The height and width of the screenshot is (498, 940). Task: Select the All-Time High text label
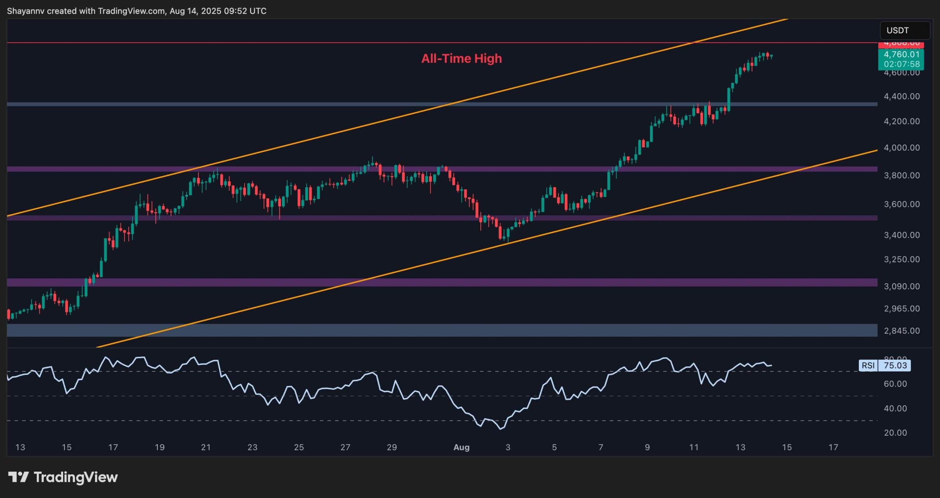(x=461, y=58)
